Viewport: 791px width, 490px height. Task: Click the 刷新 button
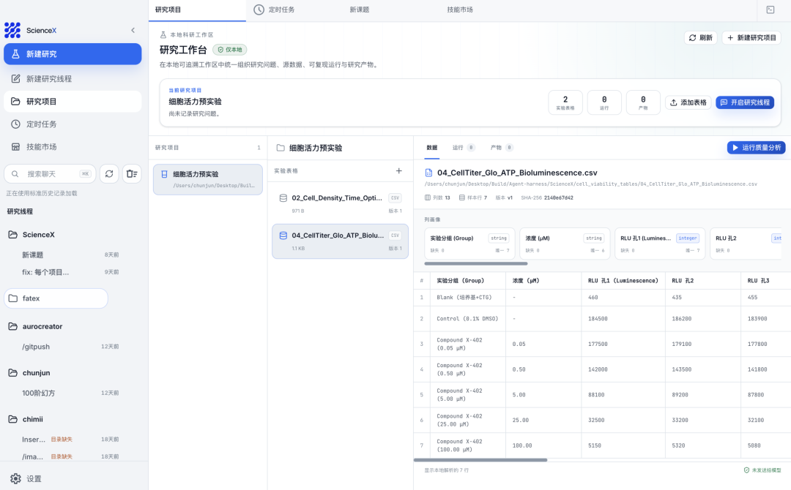click(x=701, y=38)
